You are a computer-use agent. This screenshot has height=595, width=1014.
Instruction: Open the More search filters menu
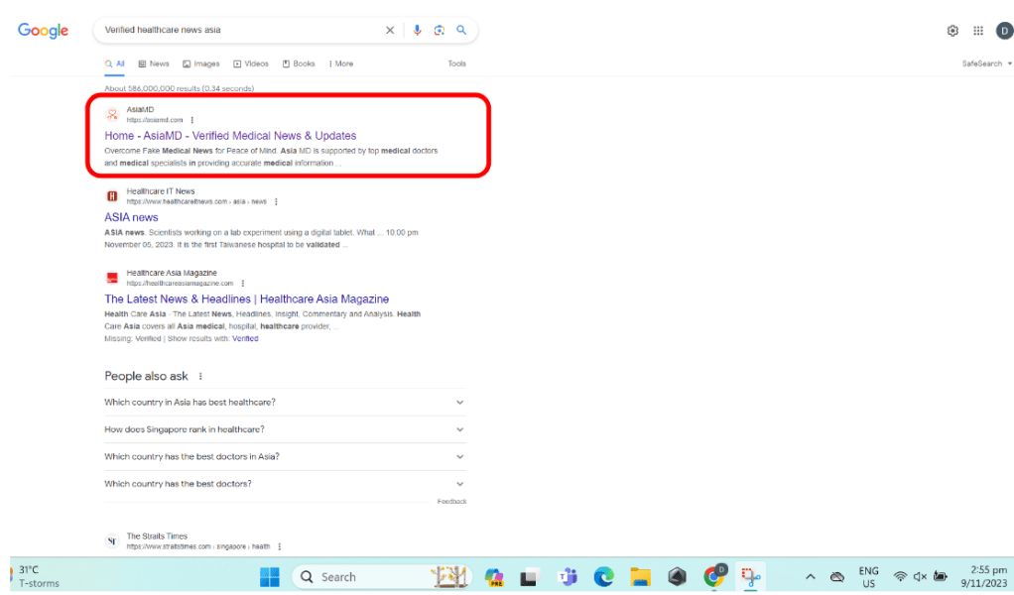(340, 63)
